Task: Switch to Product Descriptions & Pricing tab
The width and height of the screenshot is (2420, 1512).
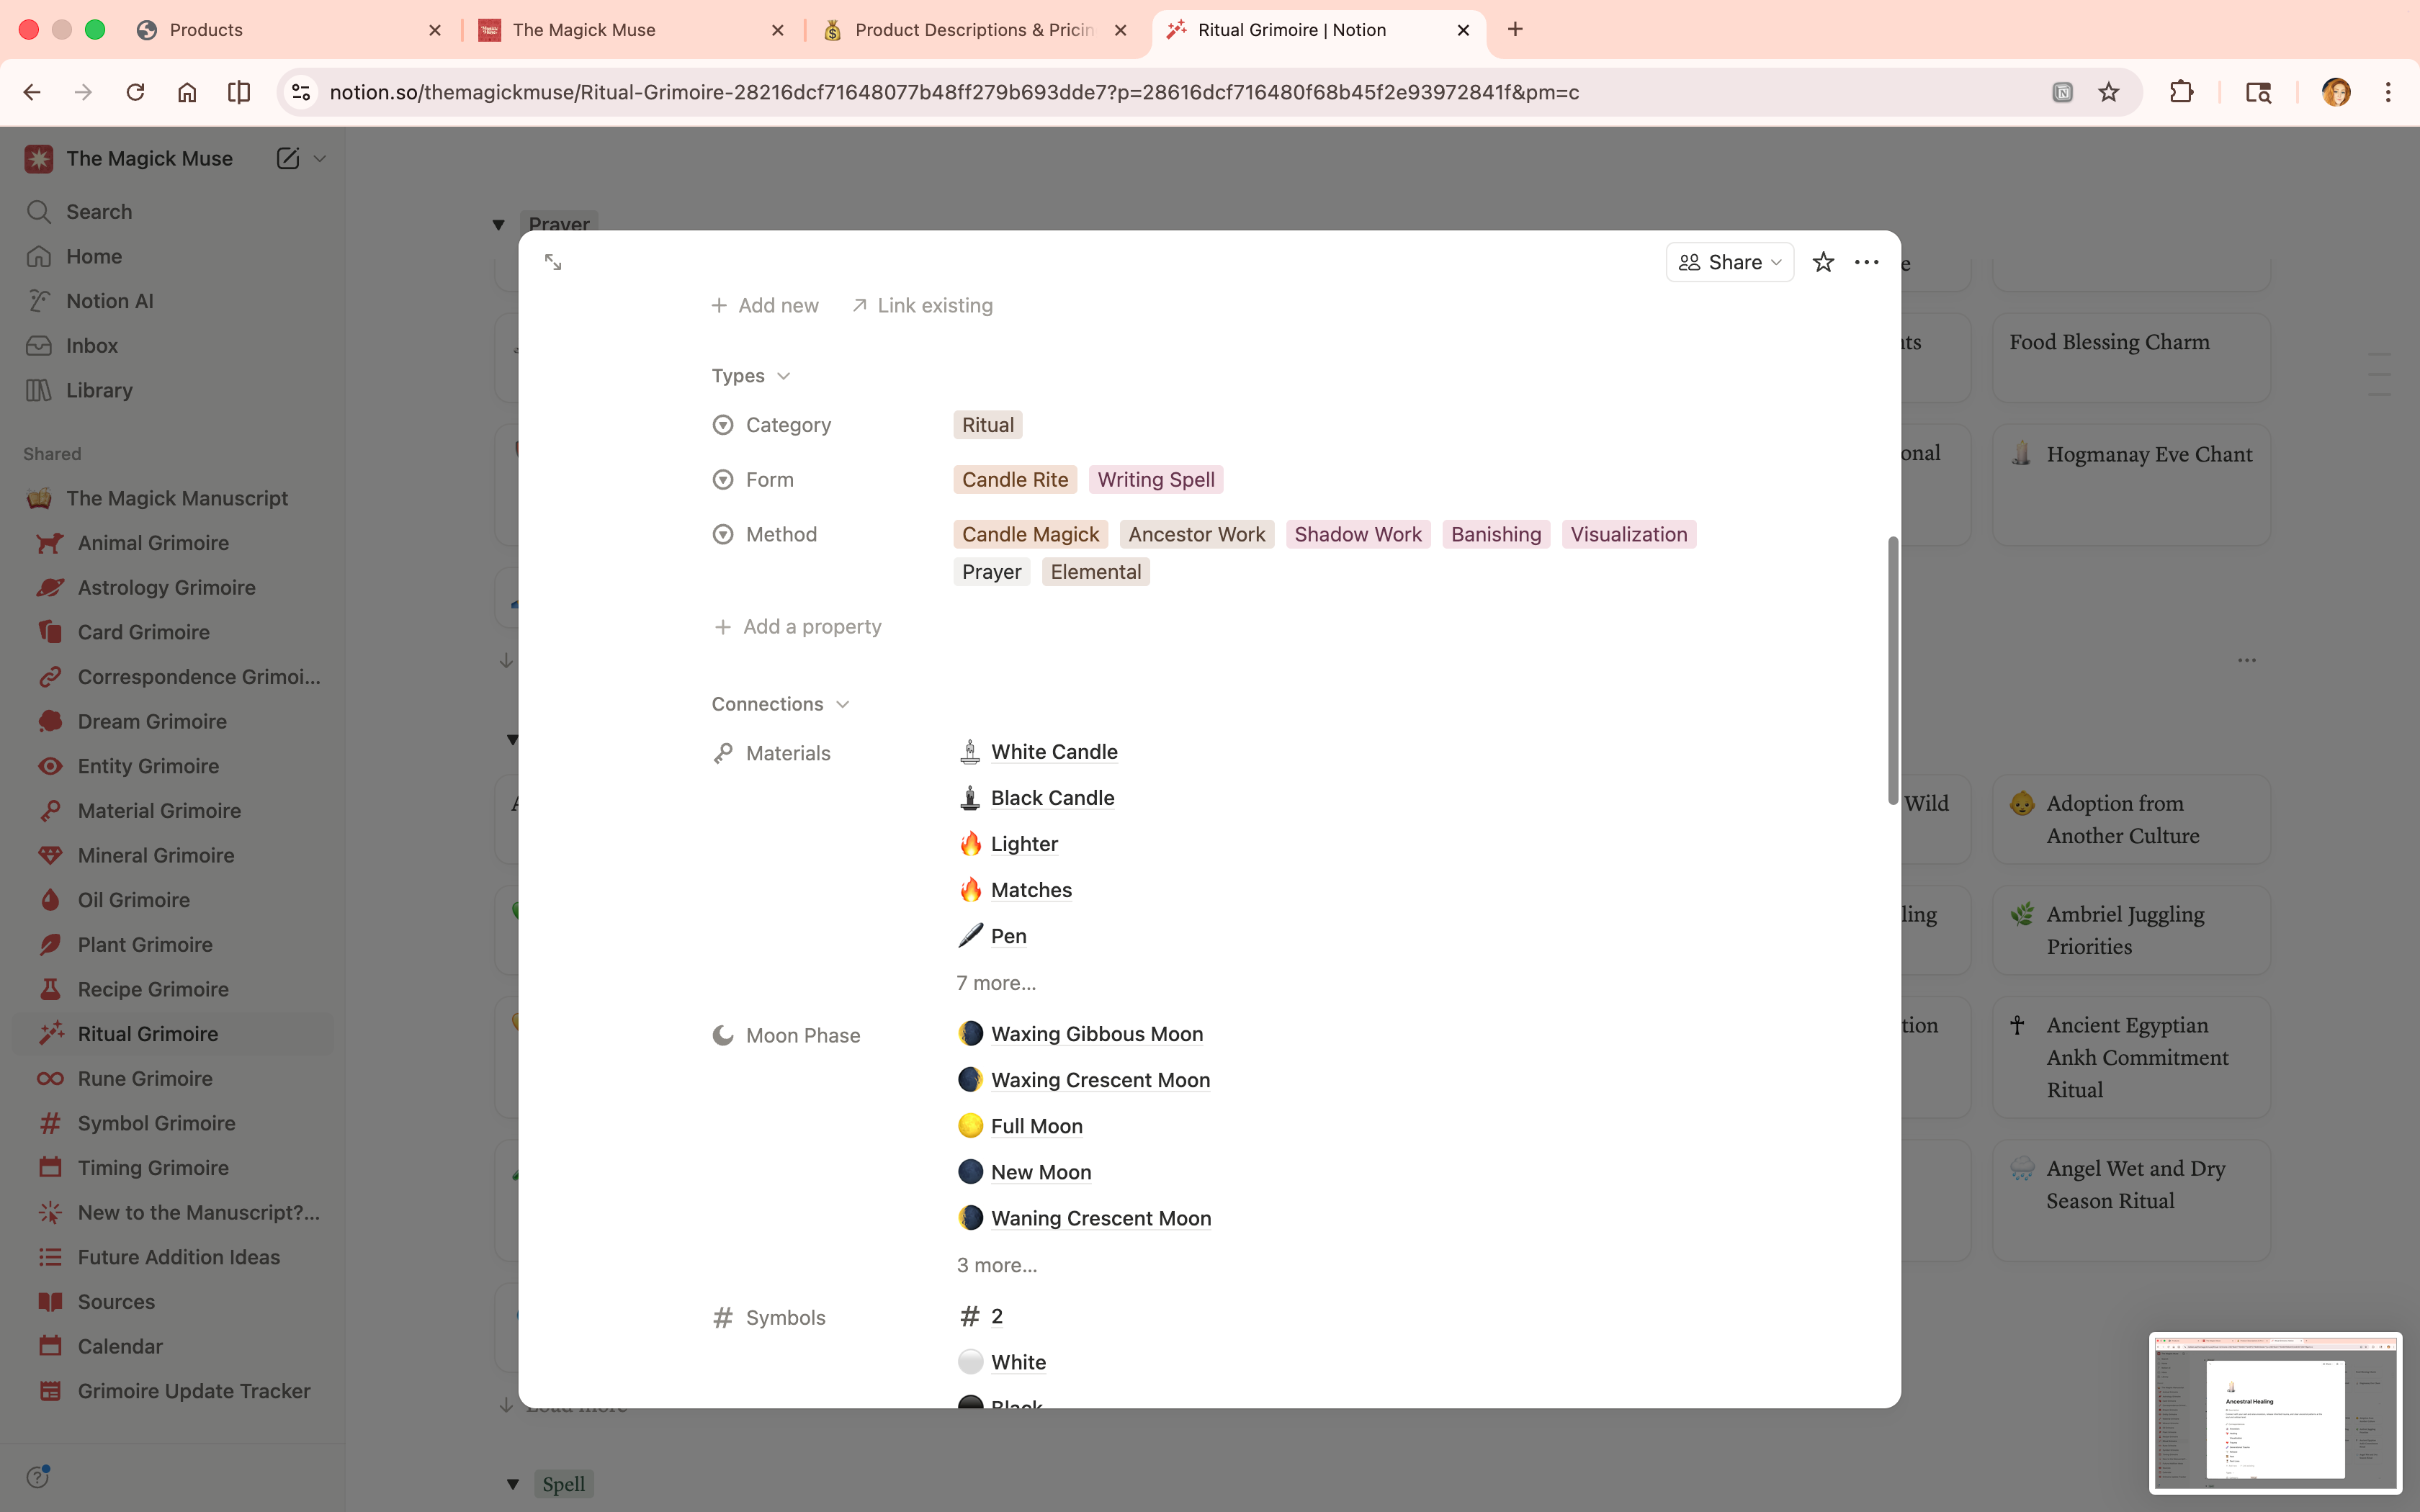Action: point(975,30)
